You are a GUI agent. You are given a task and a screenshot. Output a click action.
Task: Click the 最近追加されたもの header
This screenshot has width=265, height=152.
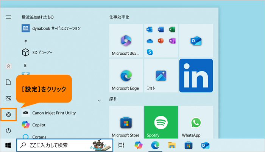point(38,17)
